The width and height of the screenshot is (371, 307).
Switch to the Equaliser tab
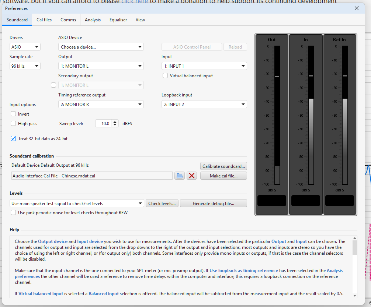[118, 20]
